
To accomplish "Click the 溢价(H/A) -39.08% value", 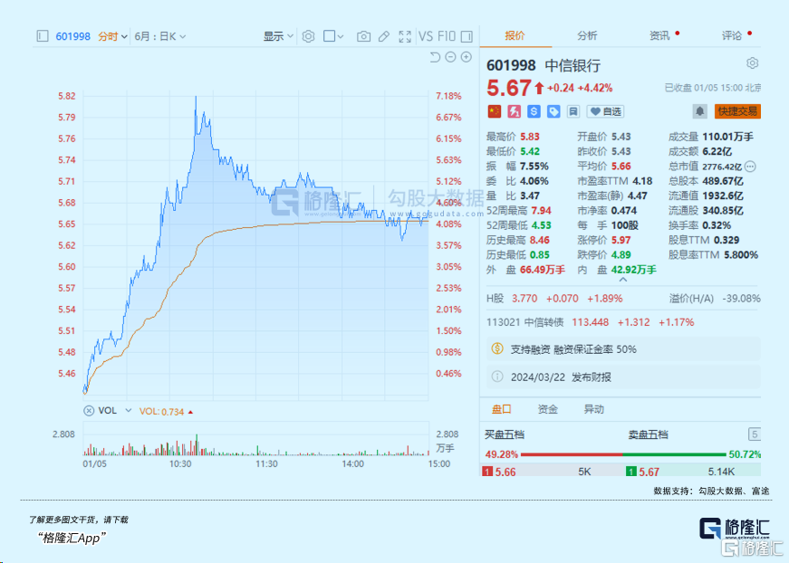I will point(741,298).
